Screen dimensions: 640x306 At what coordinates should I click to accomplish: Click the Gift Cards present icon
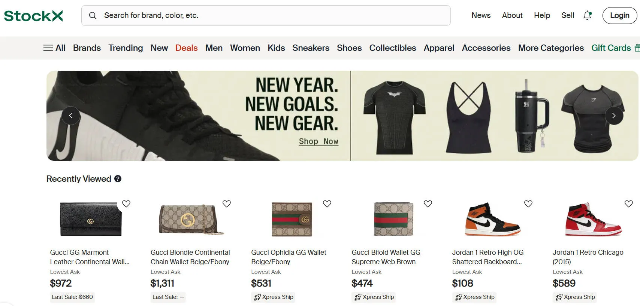click(x=637, y=48)
